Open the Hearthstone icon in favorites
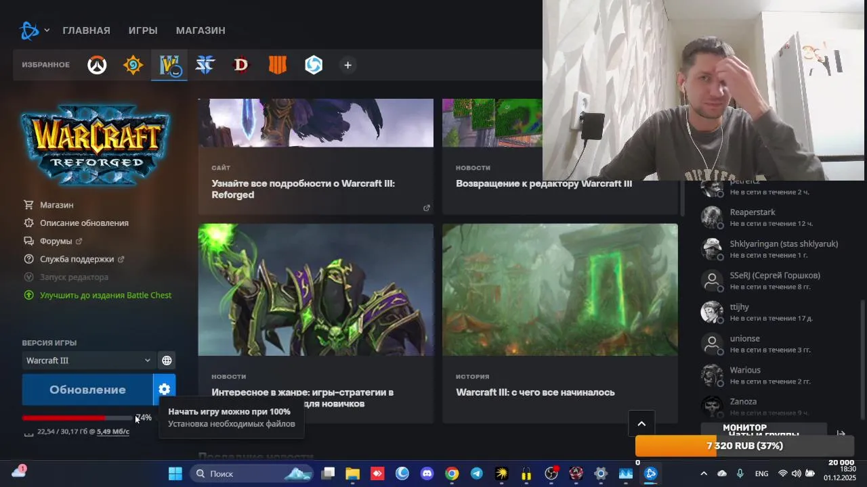Image resolution: width=867 pixels, height=487 pixels. (x=133, y=65)
